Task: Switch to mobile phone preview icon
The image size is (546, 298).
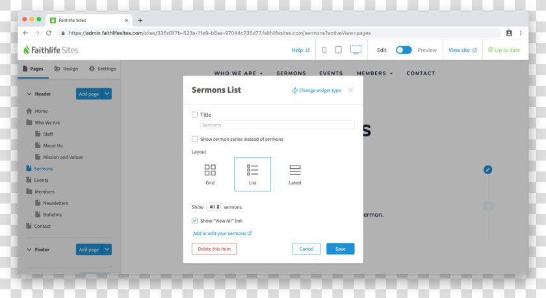Action: click(324, 50)
